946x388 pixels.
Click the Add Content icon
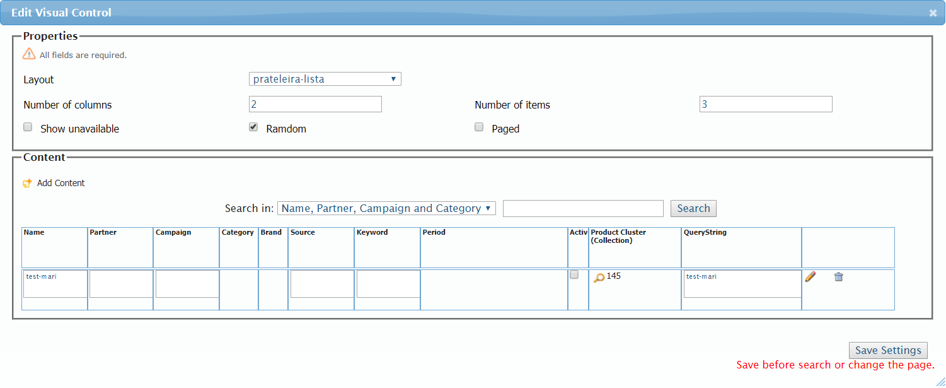(x=27, y=184)
